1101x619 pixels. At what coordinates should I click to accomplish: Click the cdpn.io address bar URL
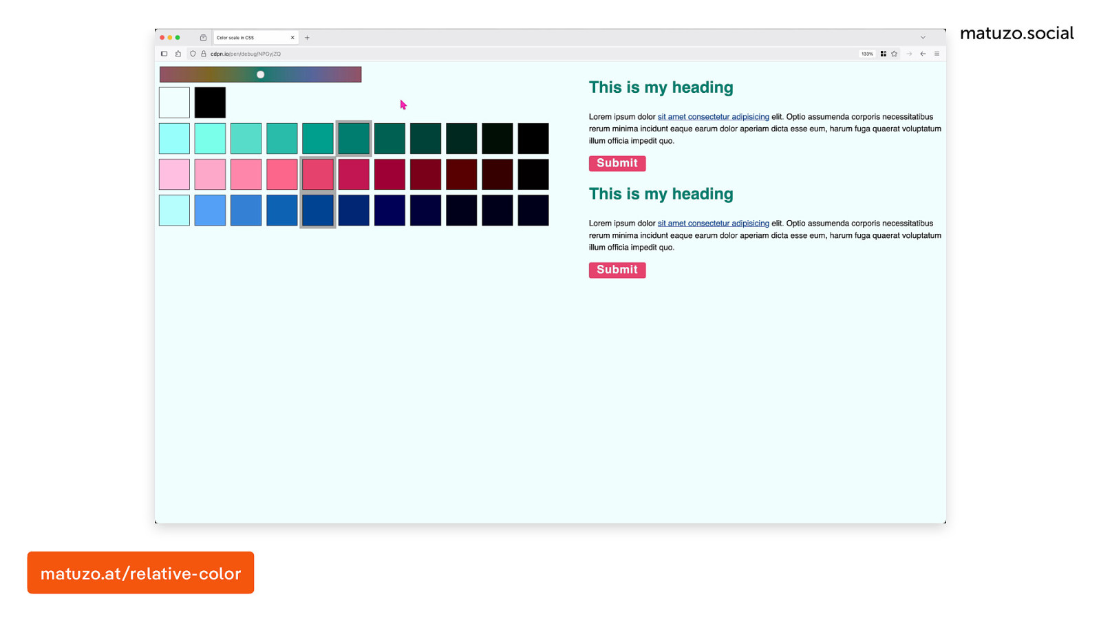(x=246, y=54)
